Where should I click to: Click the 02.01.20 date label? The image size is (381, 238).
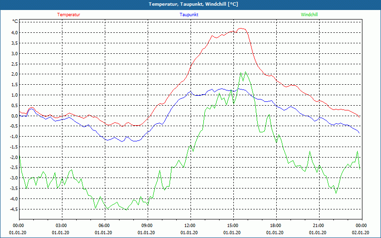pos(361,233)
